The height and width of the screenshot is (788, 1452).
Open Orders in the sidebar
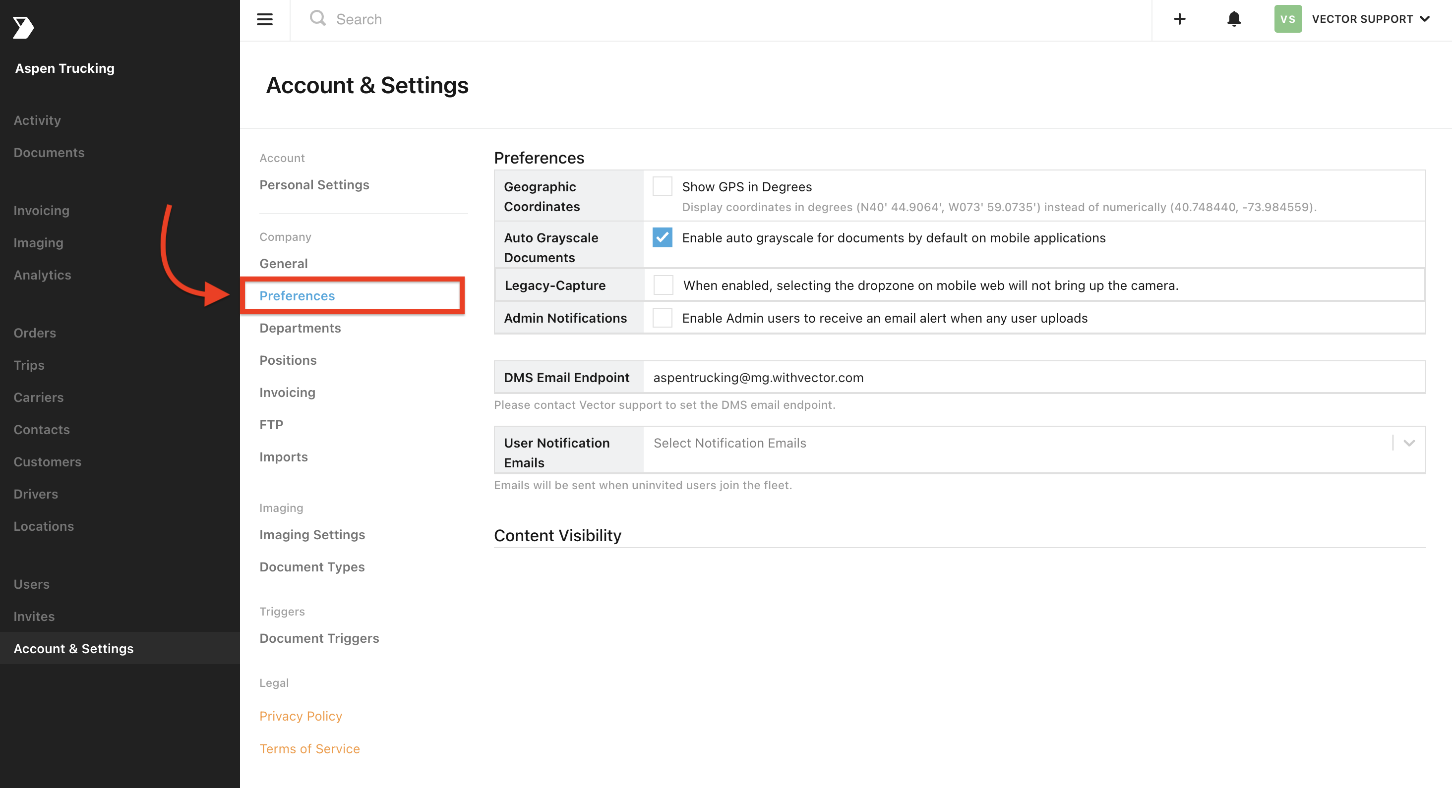pos(35,333)
